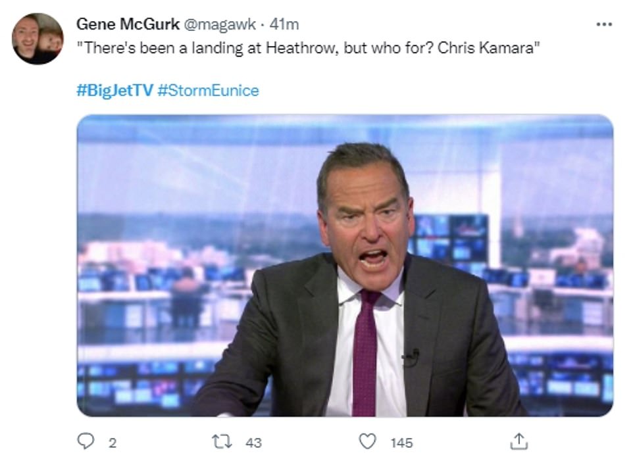Click the reply speech bubble icon

(86, 442)
